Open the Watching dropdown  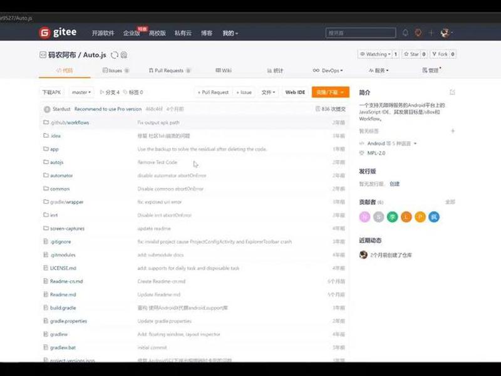pyautogui.click(x=375, y=55)
